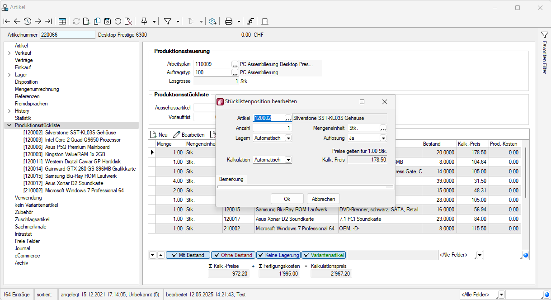The height and width of the screenshot is (300, 551).
Task: Go to the previous record arrow
Action: pos(17,21)
